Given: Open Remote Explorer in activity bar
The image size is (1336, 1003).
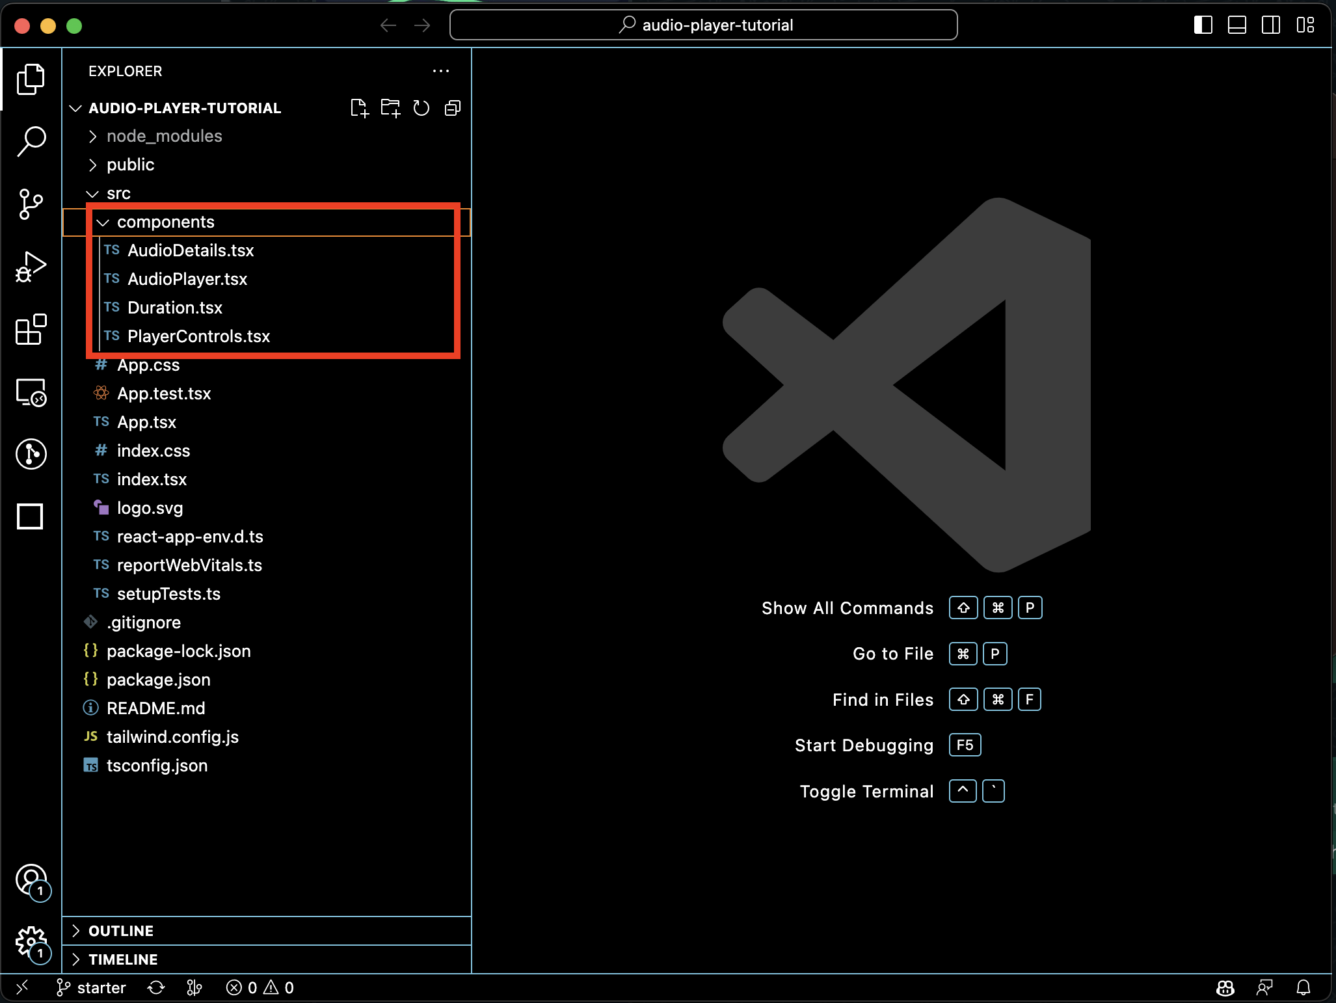Looking at the screenshot, I should click(31, 392).
